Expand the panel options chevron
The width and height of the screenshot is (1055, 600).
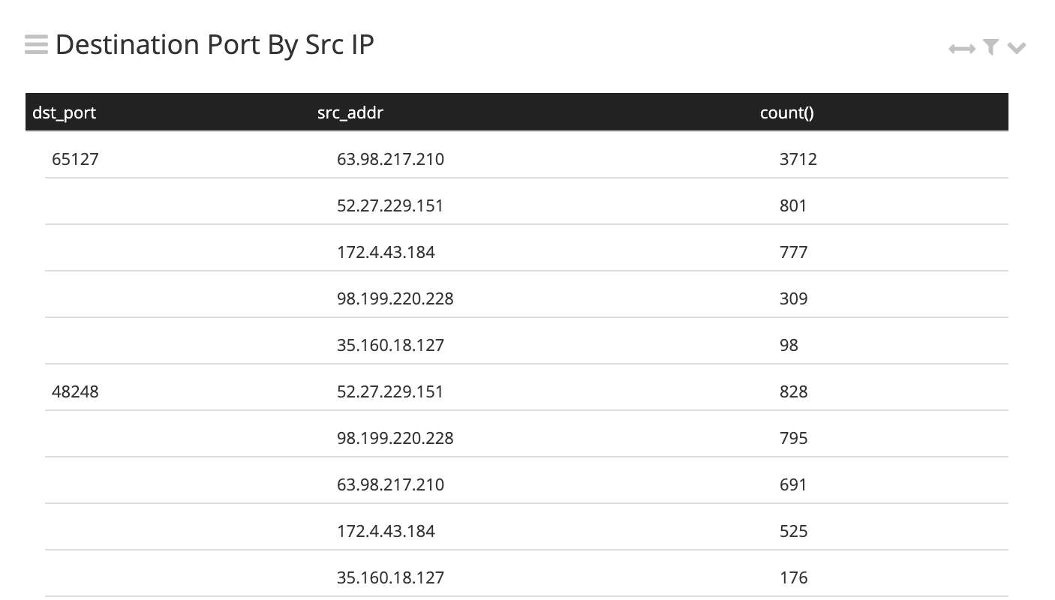coord(1017,49)
